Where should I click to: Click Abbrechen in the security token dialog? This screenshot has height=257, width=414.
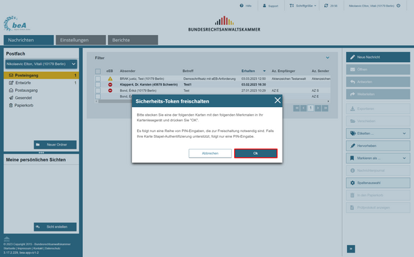(x=210, y=153)
